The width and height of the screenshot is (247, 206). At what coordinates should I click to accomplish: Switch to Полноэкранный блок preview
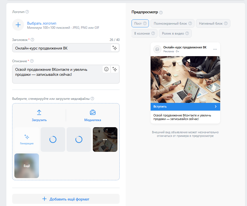pyautogui.click(x=172, y=24)
